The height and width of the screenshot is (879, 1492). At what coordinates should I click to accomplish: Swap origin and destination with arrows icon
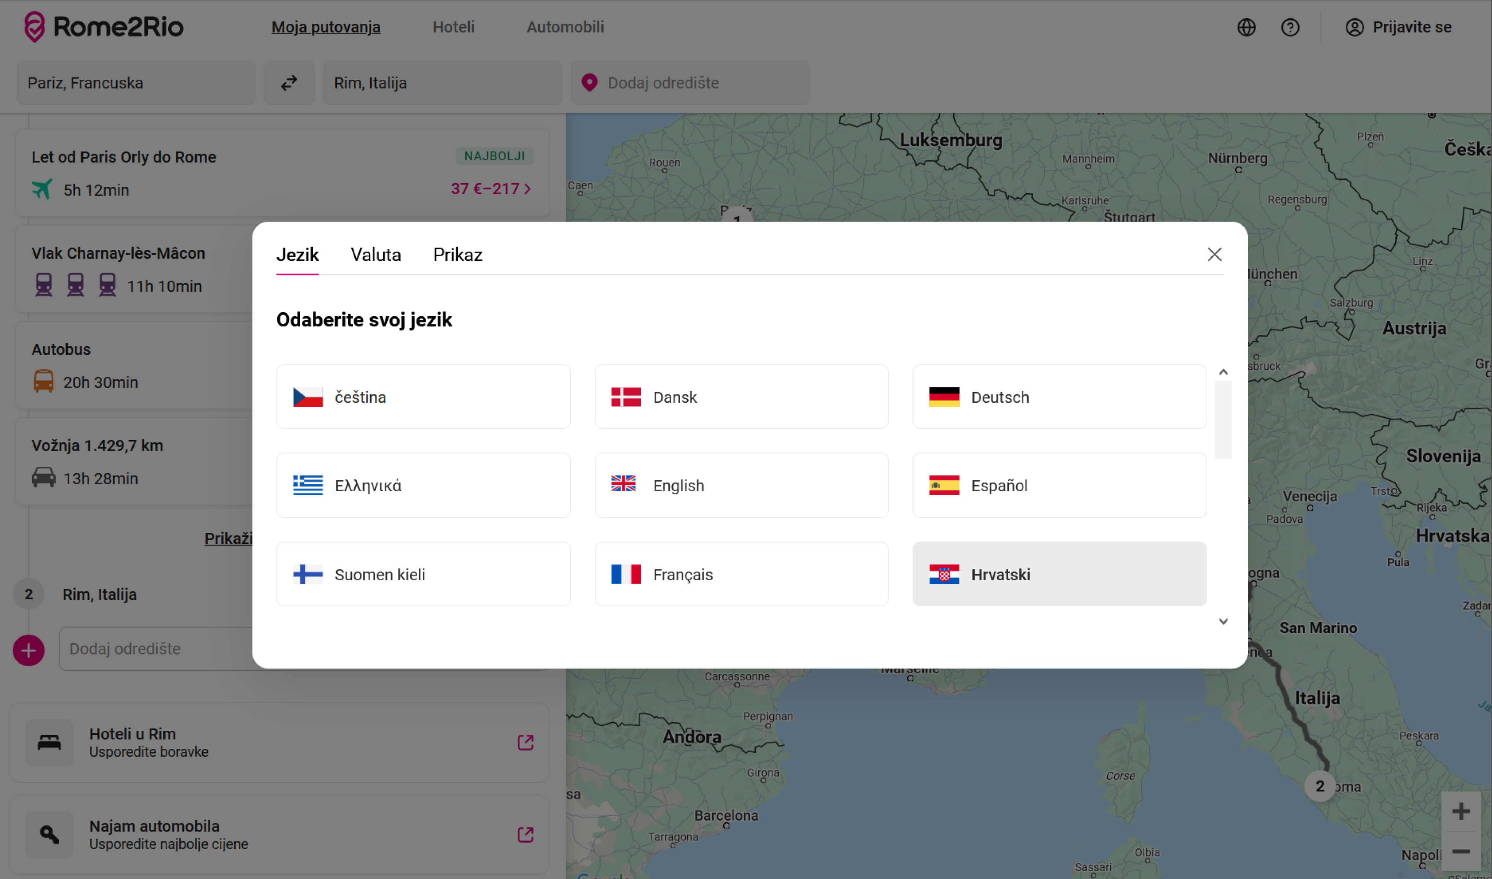click(x=289, y=83)
